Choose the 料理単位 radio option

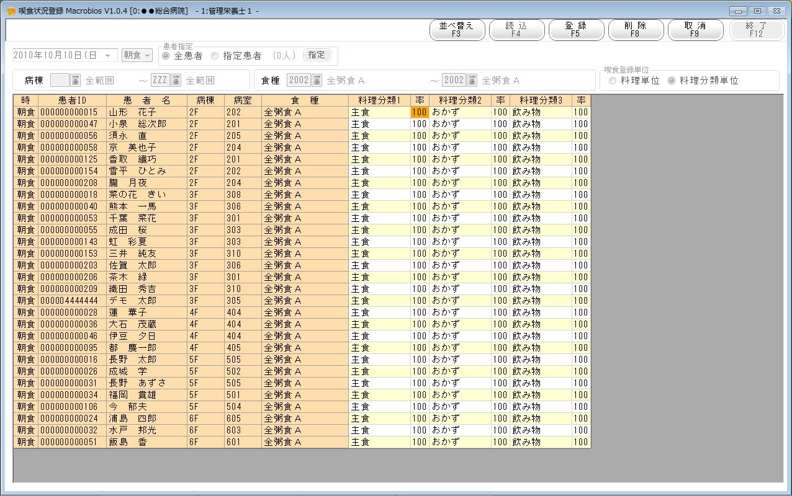[613, 81]
